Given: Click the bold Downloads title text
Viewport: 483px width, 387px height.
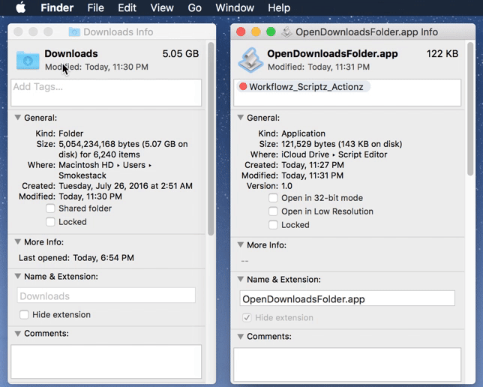Looking at the screenshot, I should click(x=71, y=53).
